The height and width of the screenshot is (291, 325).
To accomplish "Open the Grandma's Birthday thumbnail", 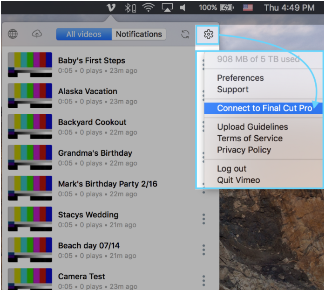I will (30, 157).
